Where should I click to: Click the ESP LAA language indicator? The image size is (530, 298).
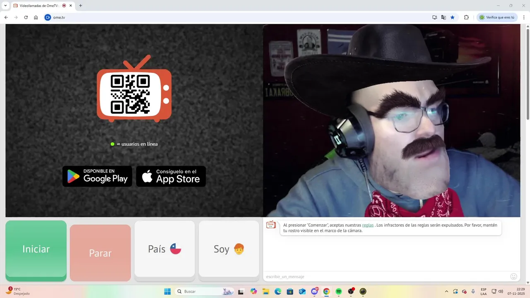(x=484, y=291)
